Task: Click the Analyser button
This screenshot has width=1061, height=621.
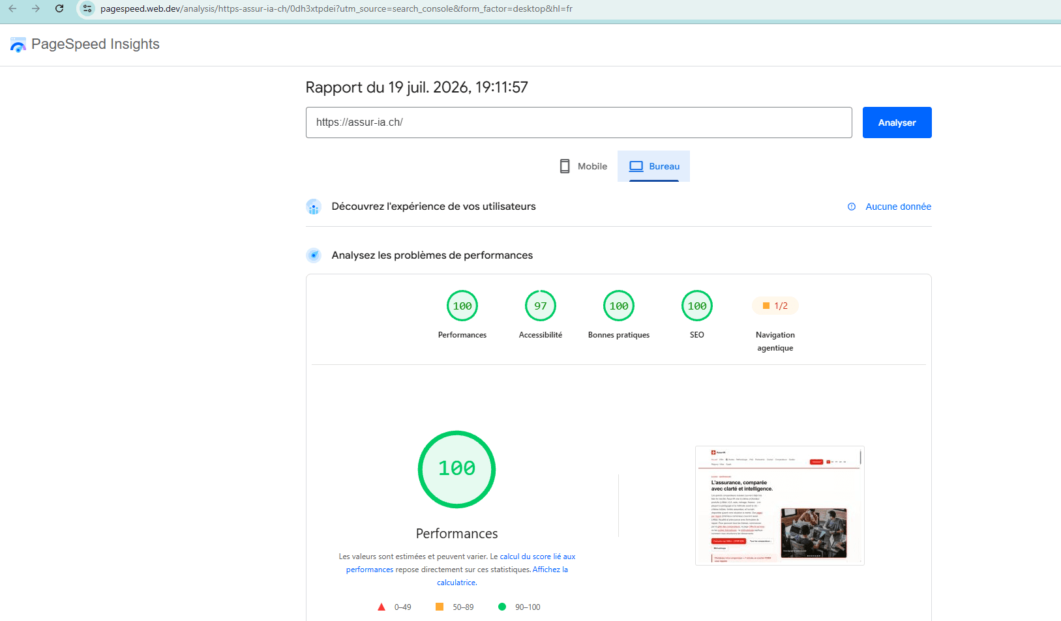Action: point(897,123)
